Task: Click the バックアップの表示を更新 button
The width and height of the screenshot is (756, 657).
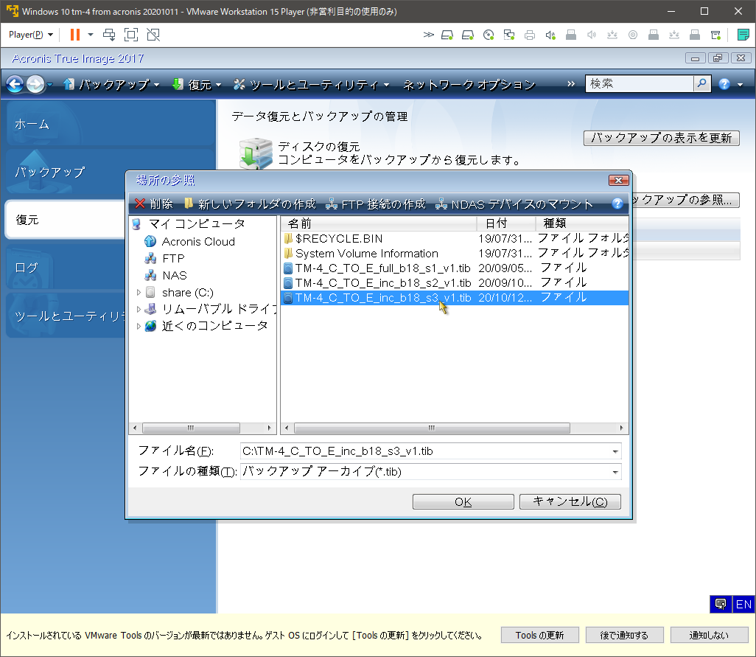Action: click(662, 138)
